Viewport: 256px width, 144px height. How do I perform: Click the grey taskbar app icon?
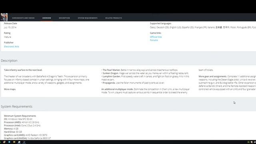coord(24,142)
